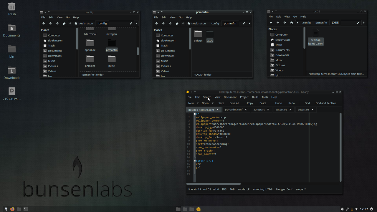377x212 pixels.
Task: Collapse the [trash:///] section fold in Geany
Action: (x=195, y=161)
